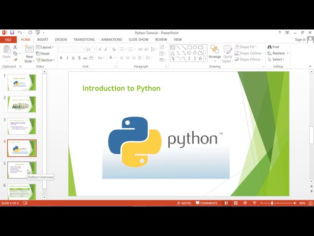Image resolution: width=314 pixels, height=236 pixels.
Task: Click the Reset button
Action: pos(43,54)
